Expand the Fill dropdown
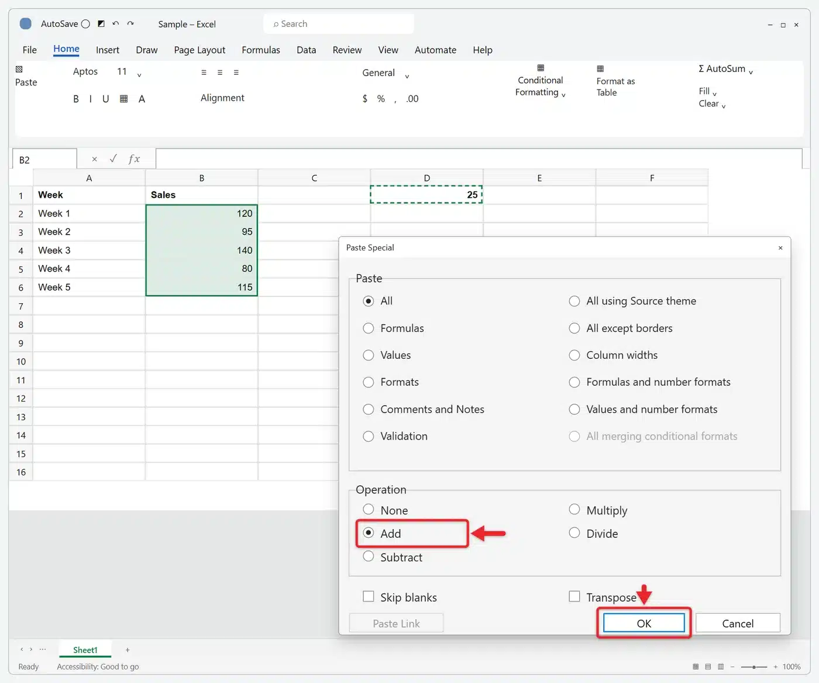819x683 pixels. (x=714, y=94)
